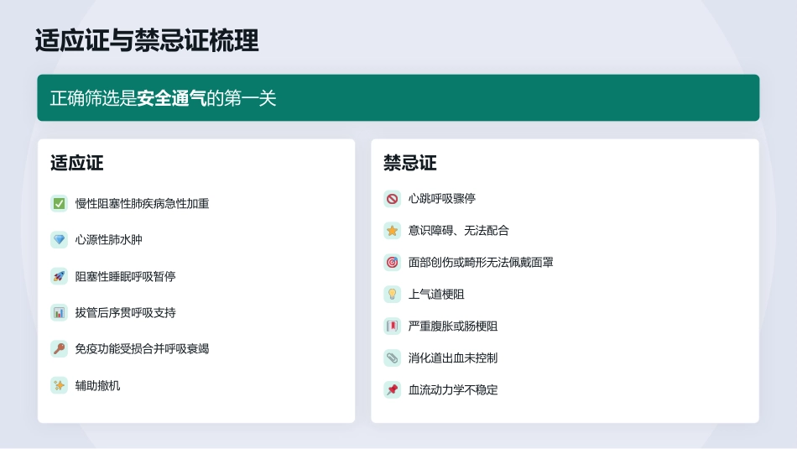This screenshot has width=797, height=449.
Task: Click the text 面部创伤或畸形无法佩戴面罩
Action: tap(481, 263)
